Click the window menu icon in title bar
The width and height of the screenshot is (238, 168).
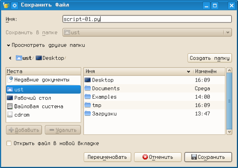click(x=6, y=5)
